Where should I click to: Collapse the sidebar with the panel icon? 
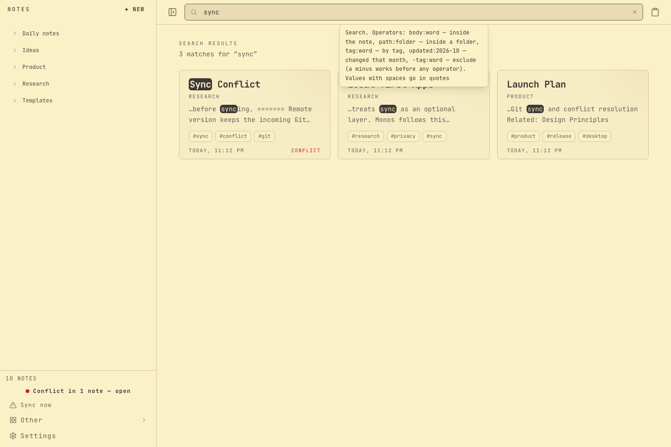click(x=172, y=12)
